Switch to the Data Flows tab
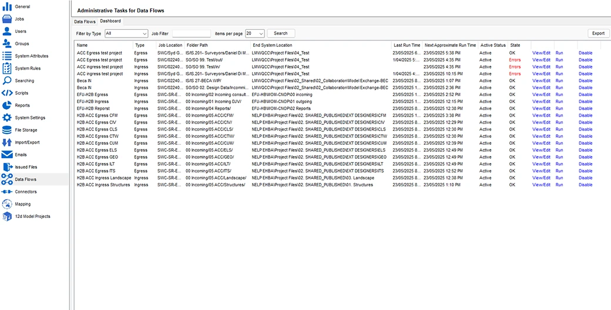Image resolution: width=611 pixels, height=310 pixels. 85,22
